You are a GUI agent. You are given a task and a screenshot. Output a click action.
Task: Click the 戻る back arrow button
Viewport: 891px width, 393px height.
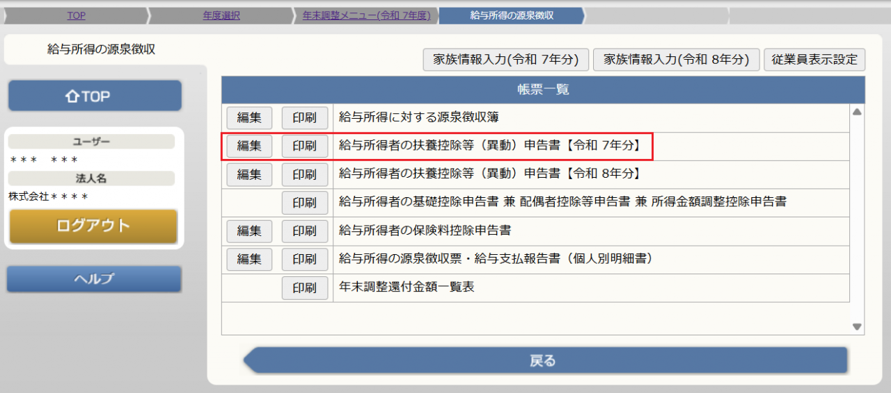coord(544,361)
